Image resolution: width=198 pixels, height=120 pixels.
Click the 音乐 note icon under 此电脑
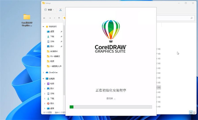48,104
